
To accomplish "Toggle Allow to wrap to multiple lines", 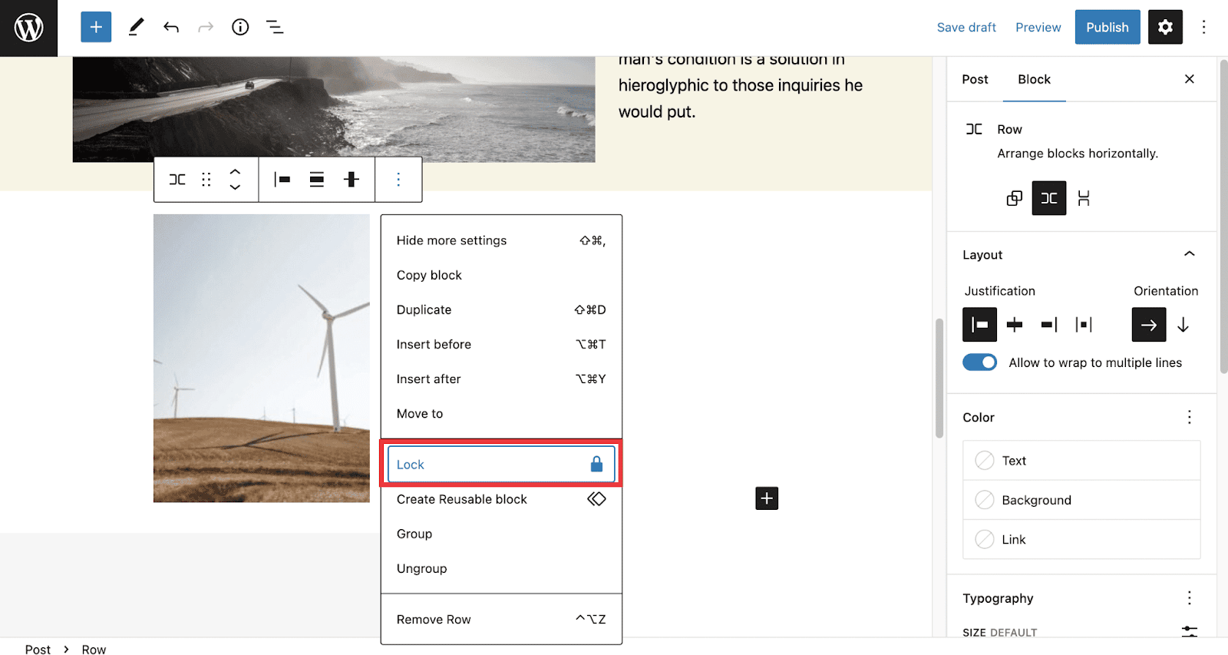I will [980, 362].
